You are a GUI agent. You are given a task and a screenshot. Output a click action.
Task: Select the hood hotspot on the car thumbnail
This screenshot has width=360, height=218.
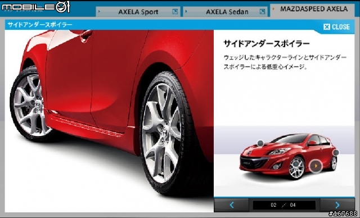coord(260,143)
